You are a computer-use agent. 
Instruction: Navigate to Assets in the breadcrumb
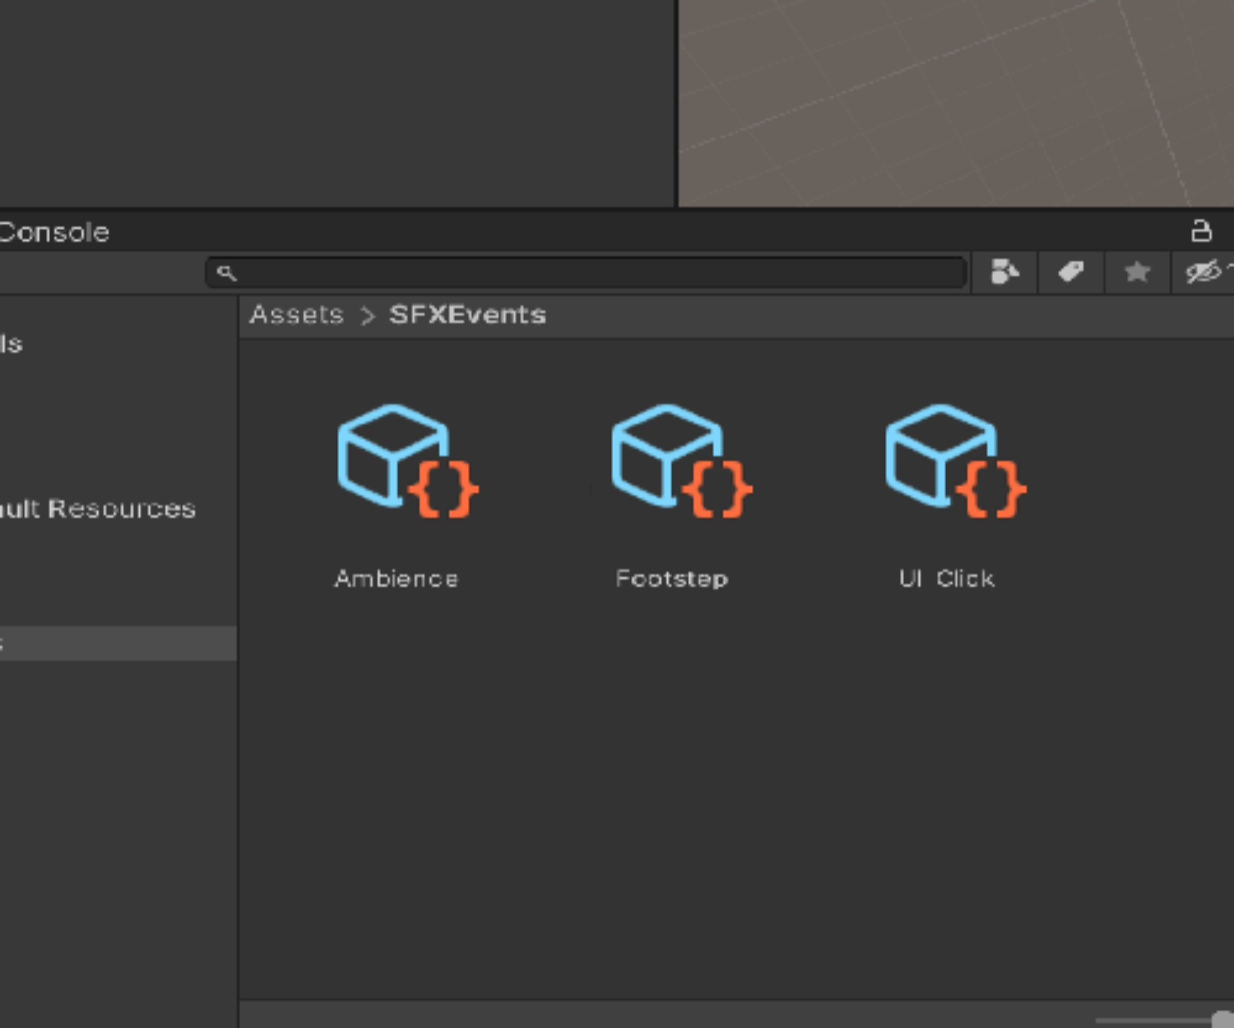click(296, 315)
